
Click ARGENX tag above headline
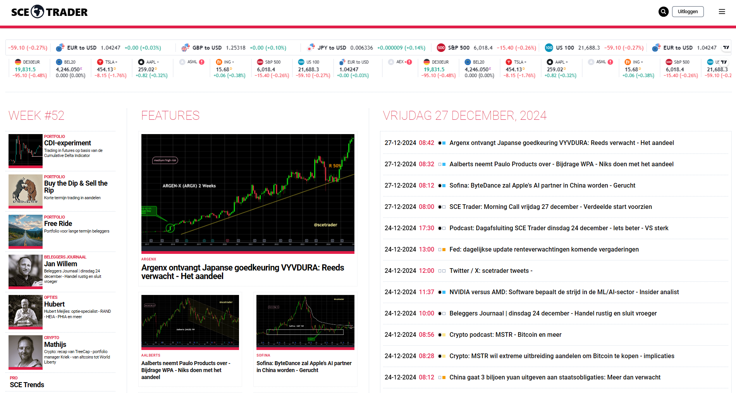tap(149, 259)
